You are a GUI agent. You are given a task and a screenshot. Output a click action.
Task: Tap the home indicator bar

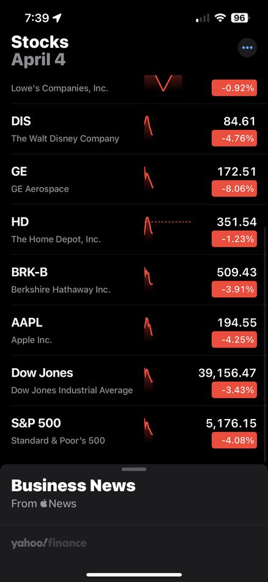coord(134,575)
